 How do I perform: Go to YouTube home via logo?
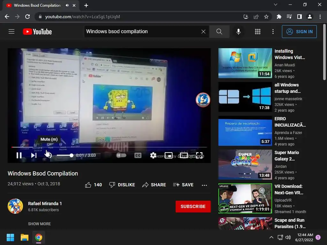coord(37,32)
